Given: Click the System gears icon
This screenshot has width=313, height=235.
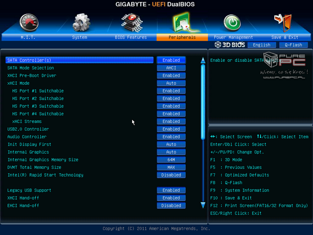Looking at the screenshot, I should point(81,23).
